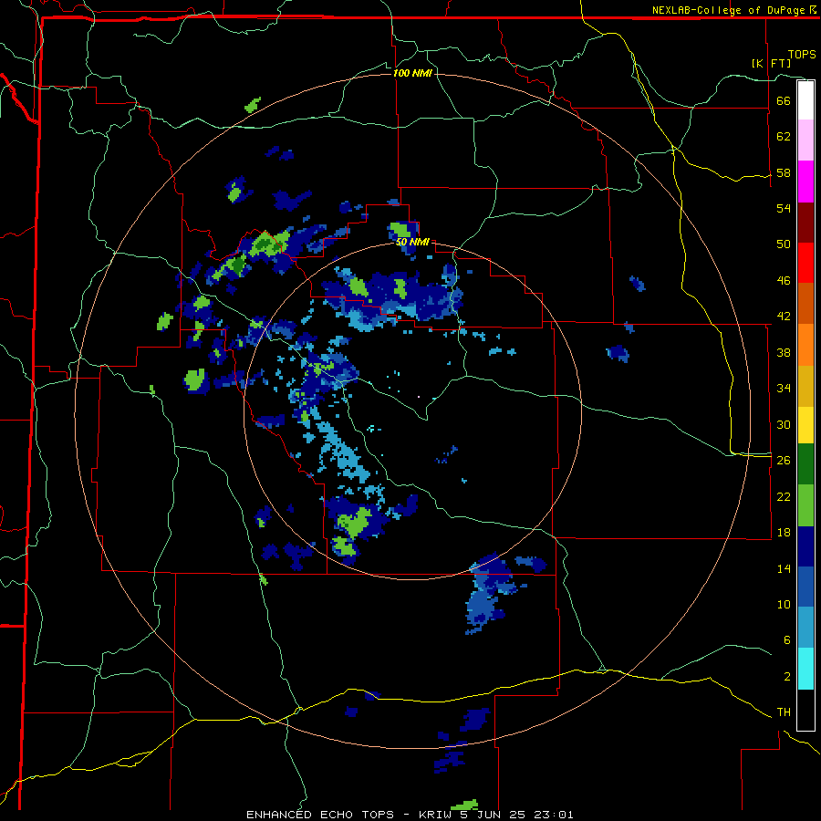Click the [K FT] units label
Screen dimensions: 821x821
point(771,63)
